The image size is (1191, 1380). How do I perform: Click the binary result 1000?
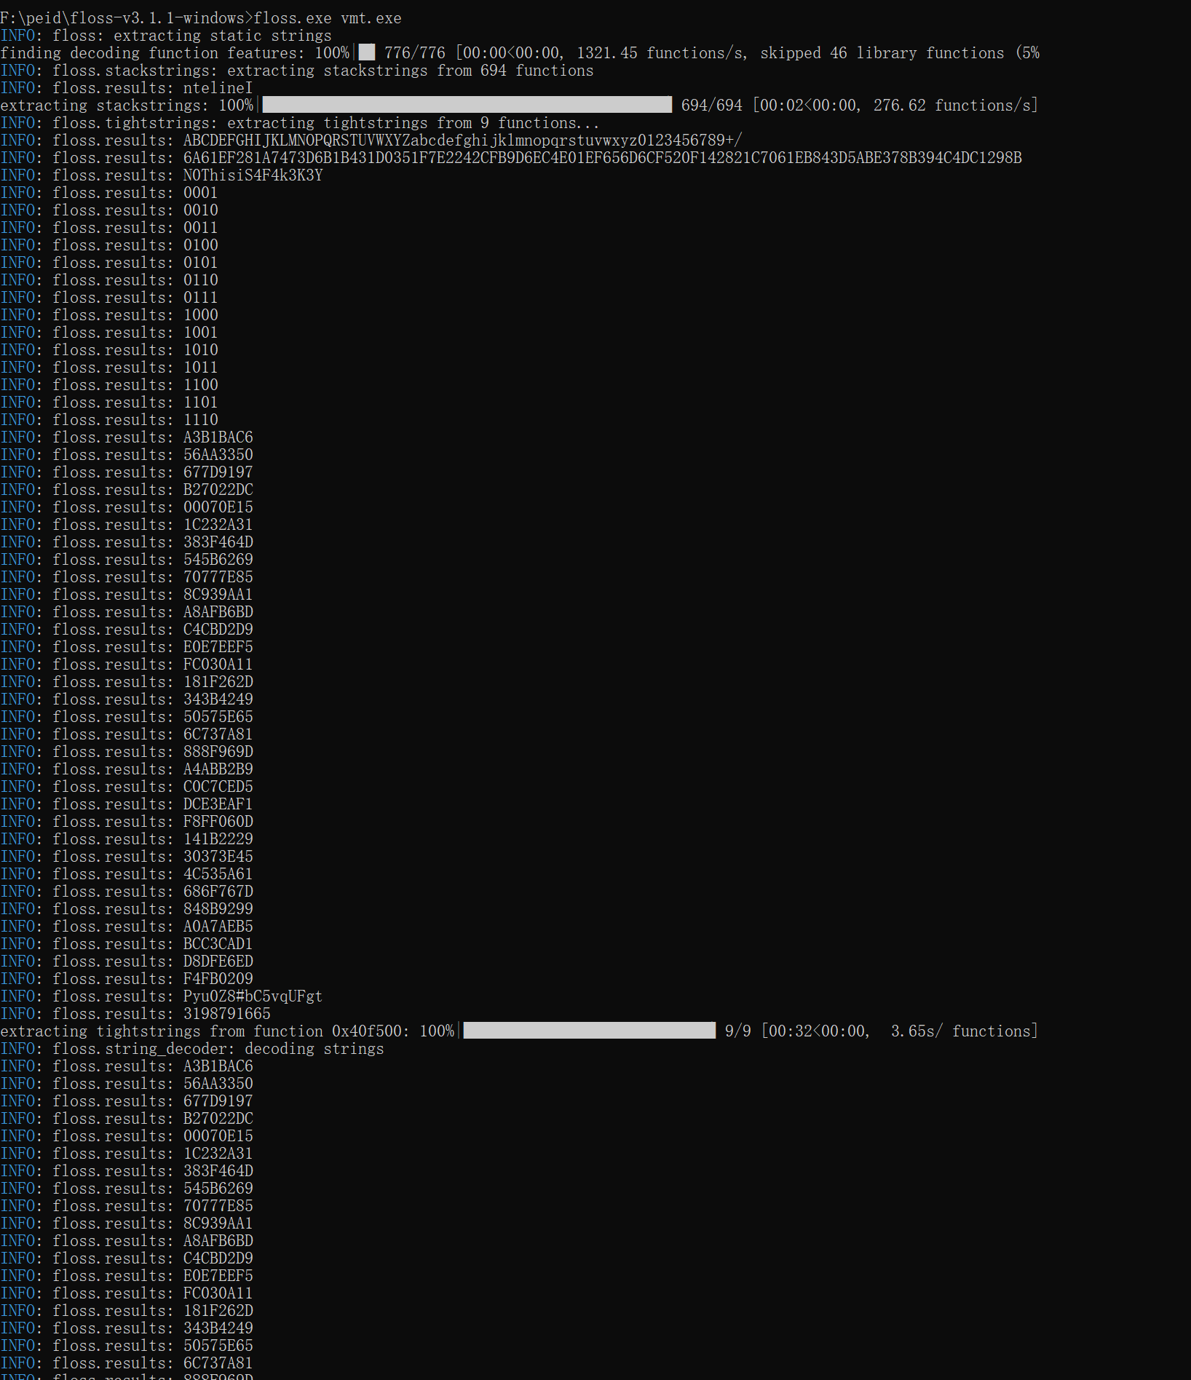(x=200, y=315)
